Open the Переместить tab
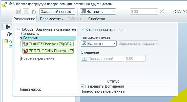This screenshot has height=102, width=187. pos(51,19)
